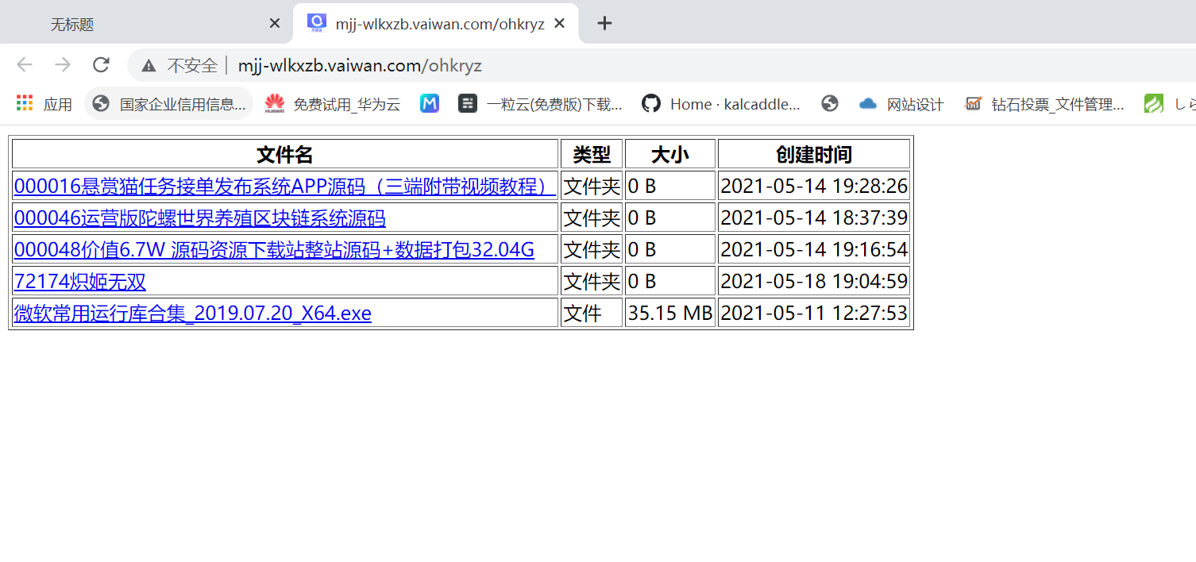Open the blue M bookmark icon
The width and height of the screenshot is (1196, 562).
click(429, 103)
